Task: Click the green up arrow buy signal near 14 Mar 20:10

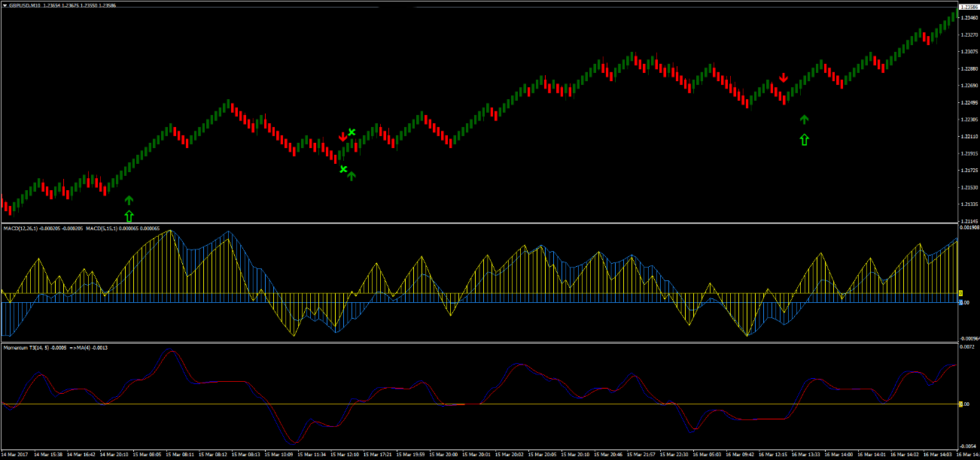Action: click(129, 199)
